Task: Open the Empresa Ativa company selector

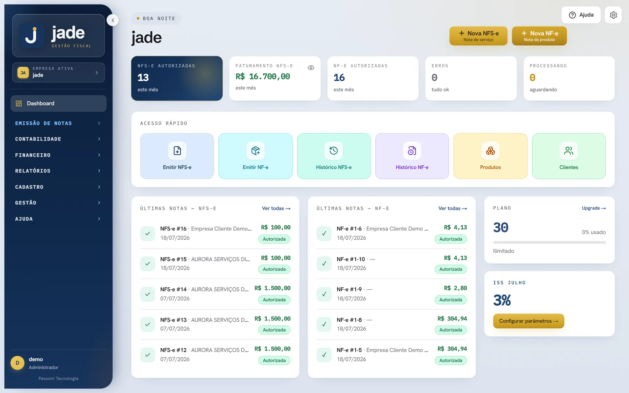Action: click(58, 73)
